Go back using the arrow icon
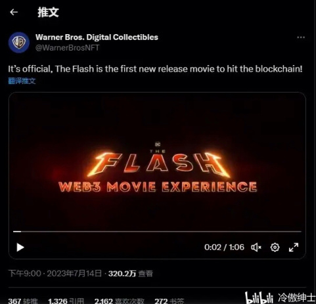The width and height of the screenshot is (316, 304). point(14,12)
